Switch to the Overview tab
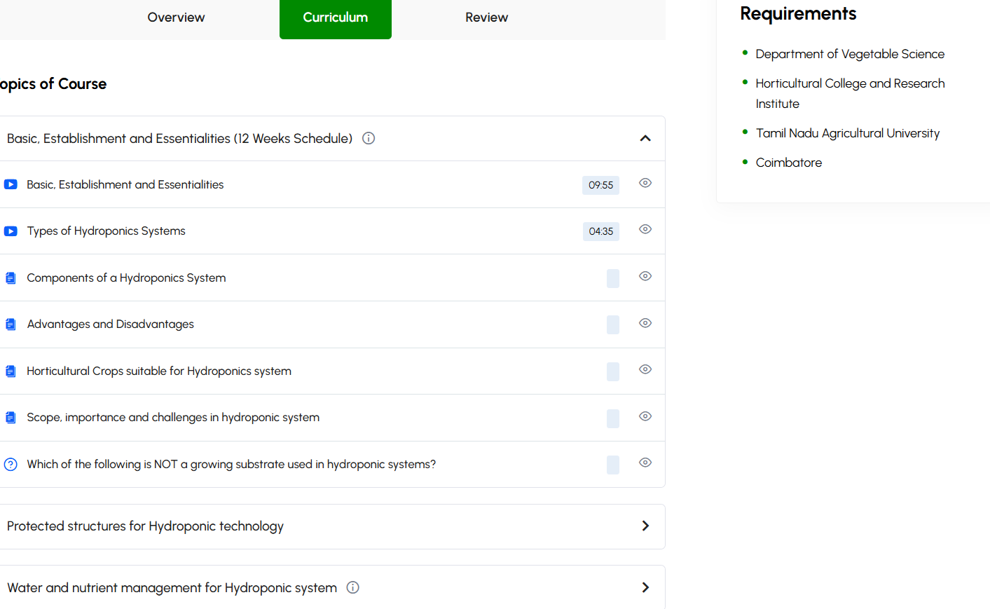The width and height of the screenshot is (990, 609). 176,18
